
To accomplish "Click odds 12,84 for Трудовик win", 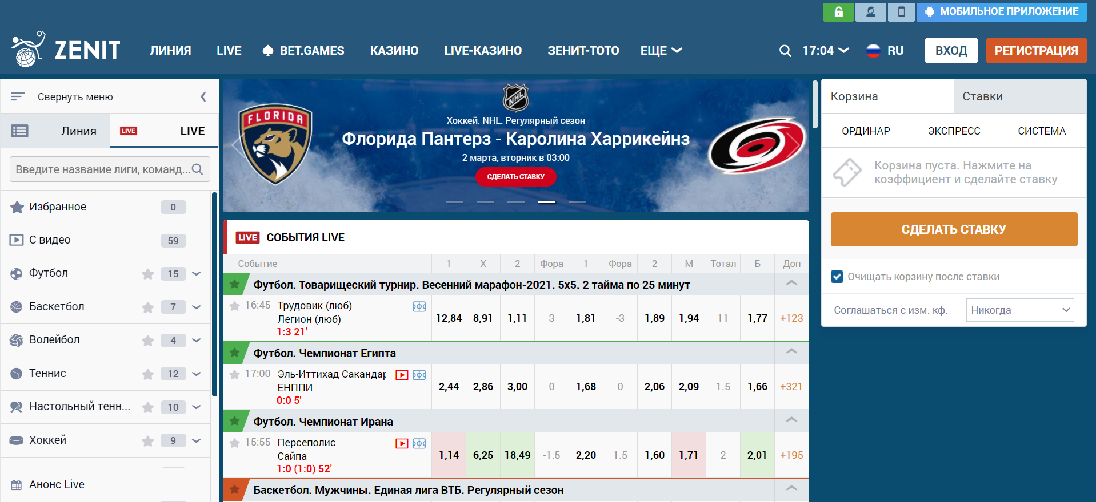I will (x=449, y=318).
